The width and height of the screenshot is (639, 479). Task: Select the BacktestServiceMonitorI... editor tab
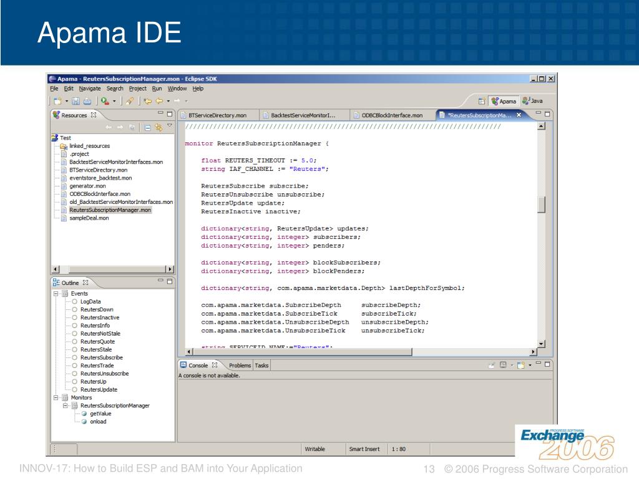(x=304, y=115)
